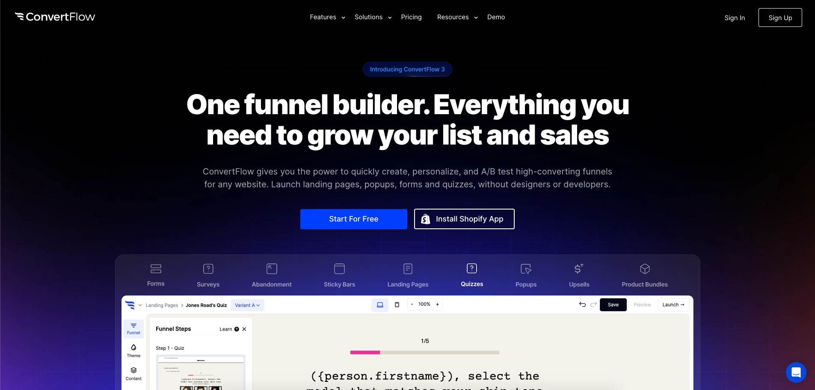Click the undo arrow icon
815x390 pixels.
pyautogui.click(x=582, y=304)
